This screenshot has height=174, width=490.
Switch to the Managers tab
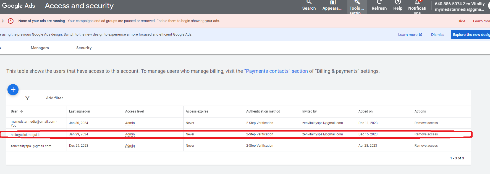40,48
